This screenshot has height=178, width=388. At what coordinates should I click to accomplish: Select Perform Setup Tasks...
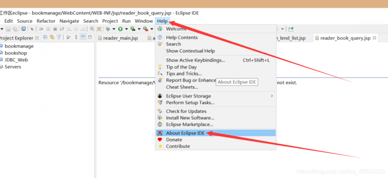tap(215, 102)
